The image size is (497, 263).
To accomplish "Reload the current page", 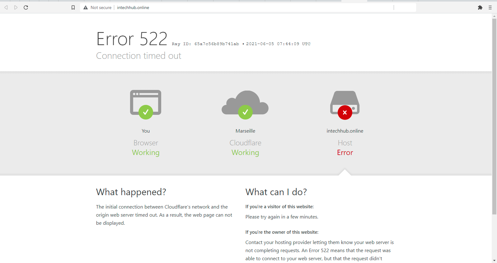I will tap(26, 7).
